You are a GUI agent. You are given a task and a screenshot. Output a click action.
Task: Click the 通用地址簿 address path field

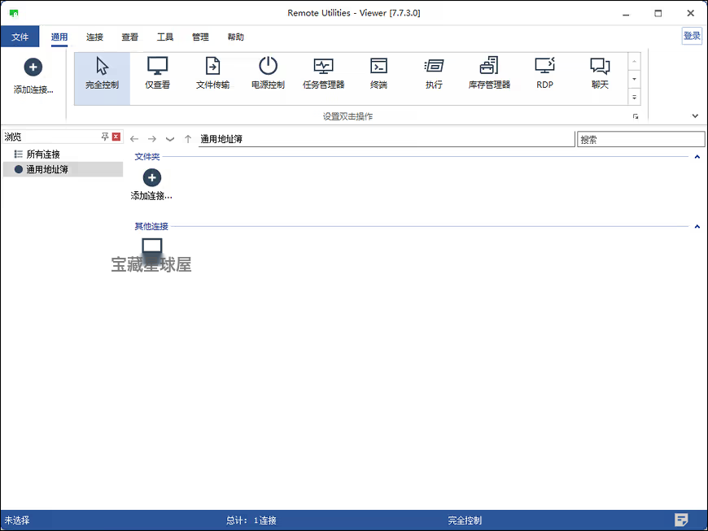(387, 139)
